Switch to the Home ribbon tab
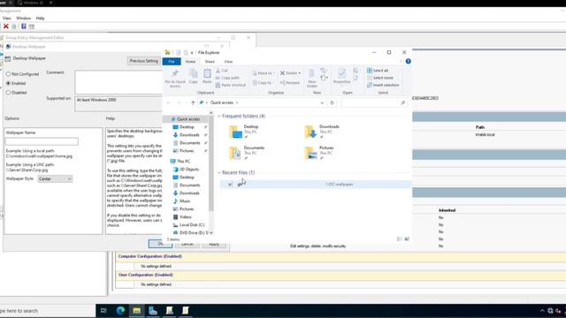This screenshot has height=318, width=566. 190,62
